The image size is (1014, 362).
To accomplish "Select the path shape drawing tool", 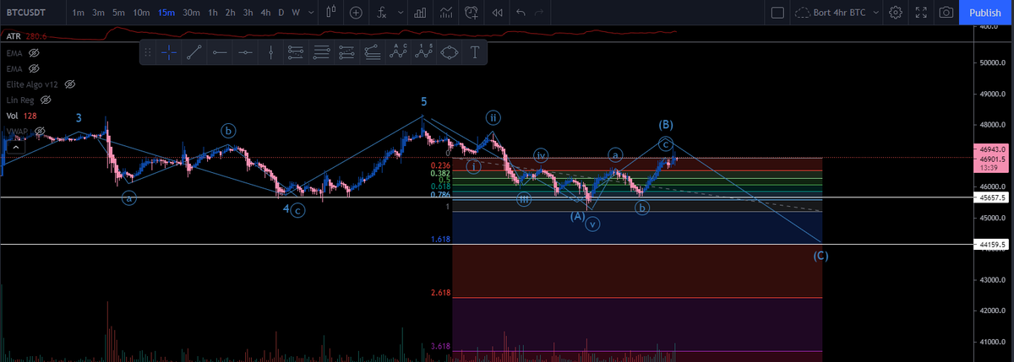I will (x=449, y=52).
